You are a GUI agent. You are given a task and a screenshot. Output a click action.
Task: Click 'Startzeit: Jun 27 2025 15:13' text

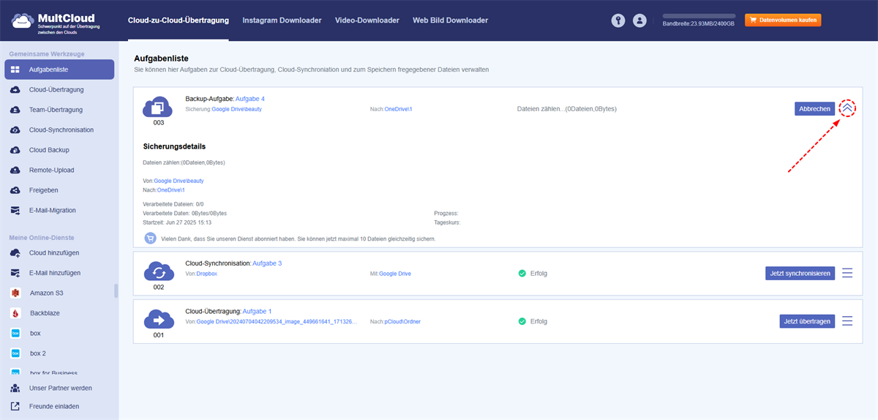177,222
